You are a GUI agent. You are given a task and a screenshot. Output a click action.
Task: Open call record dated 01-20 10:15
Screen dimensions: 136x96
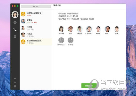(36, 28)
